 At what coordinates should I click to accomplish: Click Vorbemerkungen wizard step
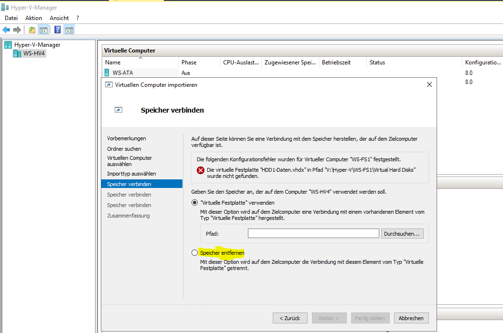click(x=127, y=138)
